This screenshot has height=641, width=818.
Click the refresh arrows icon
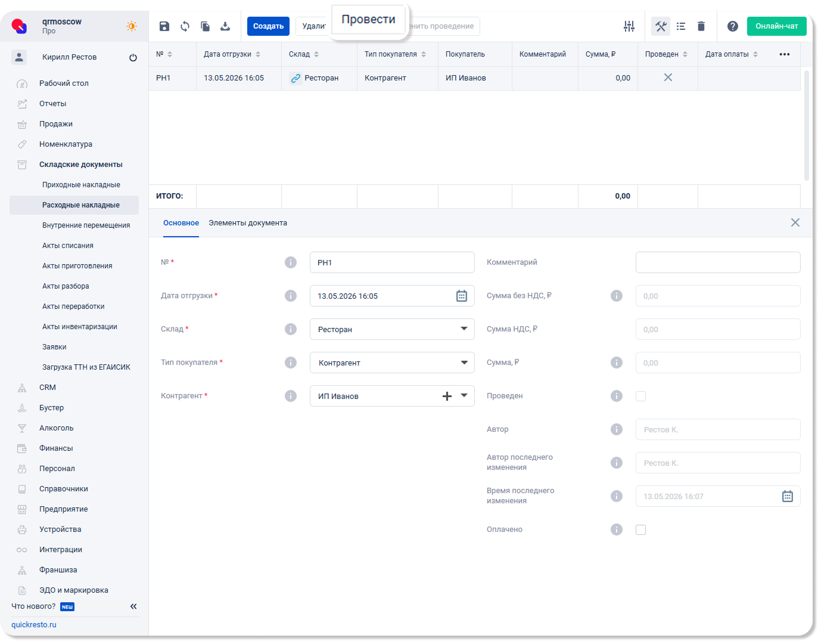(x=185, y=26)
